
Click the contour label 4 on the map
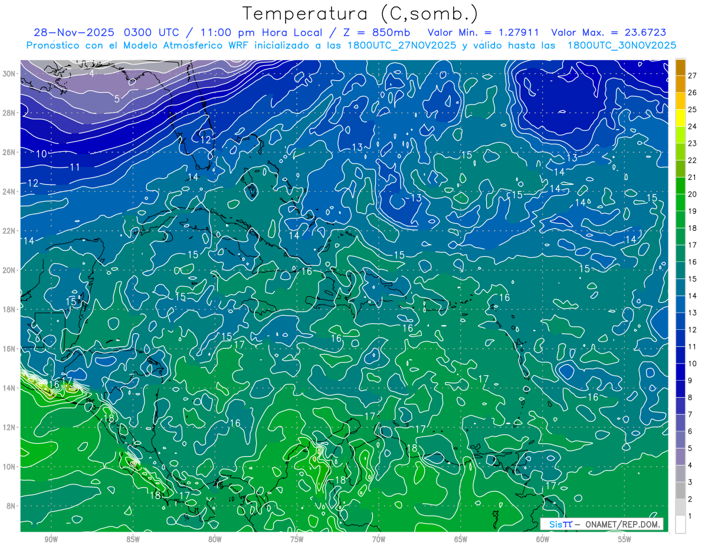tap(91, 74)
